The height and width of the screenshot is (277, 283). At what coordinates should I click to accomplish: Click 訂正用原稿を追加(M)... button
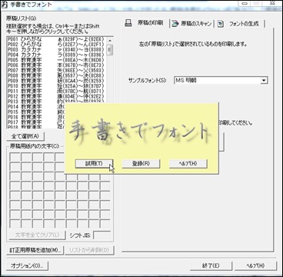coord(35,250)
